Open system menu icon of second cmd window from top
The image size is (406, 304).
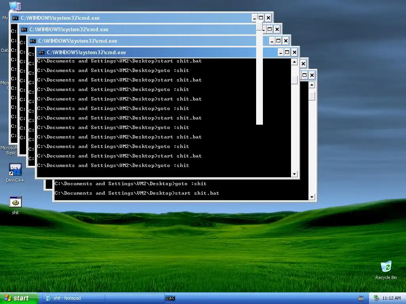pos(24,29)
